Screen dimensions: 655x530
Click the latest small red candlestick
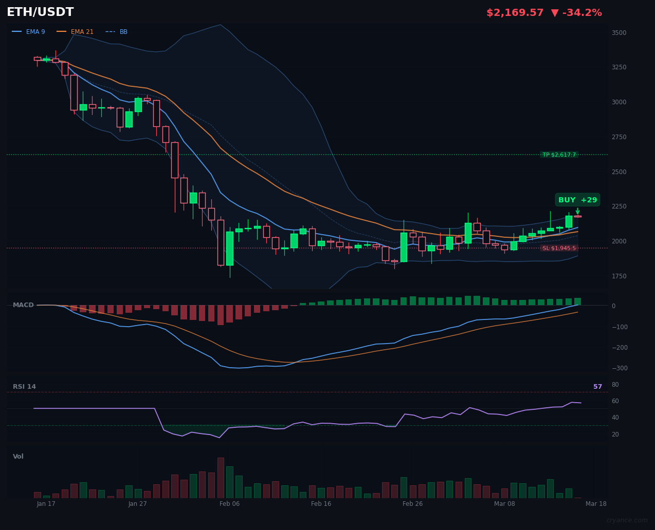tap(578, 216)
